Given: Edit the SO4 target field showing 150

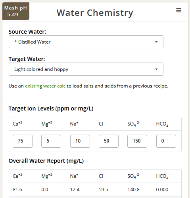Looking at the screenshot, I should tap(137, 141).
